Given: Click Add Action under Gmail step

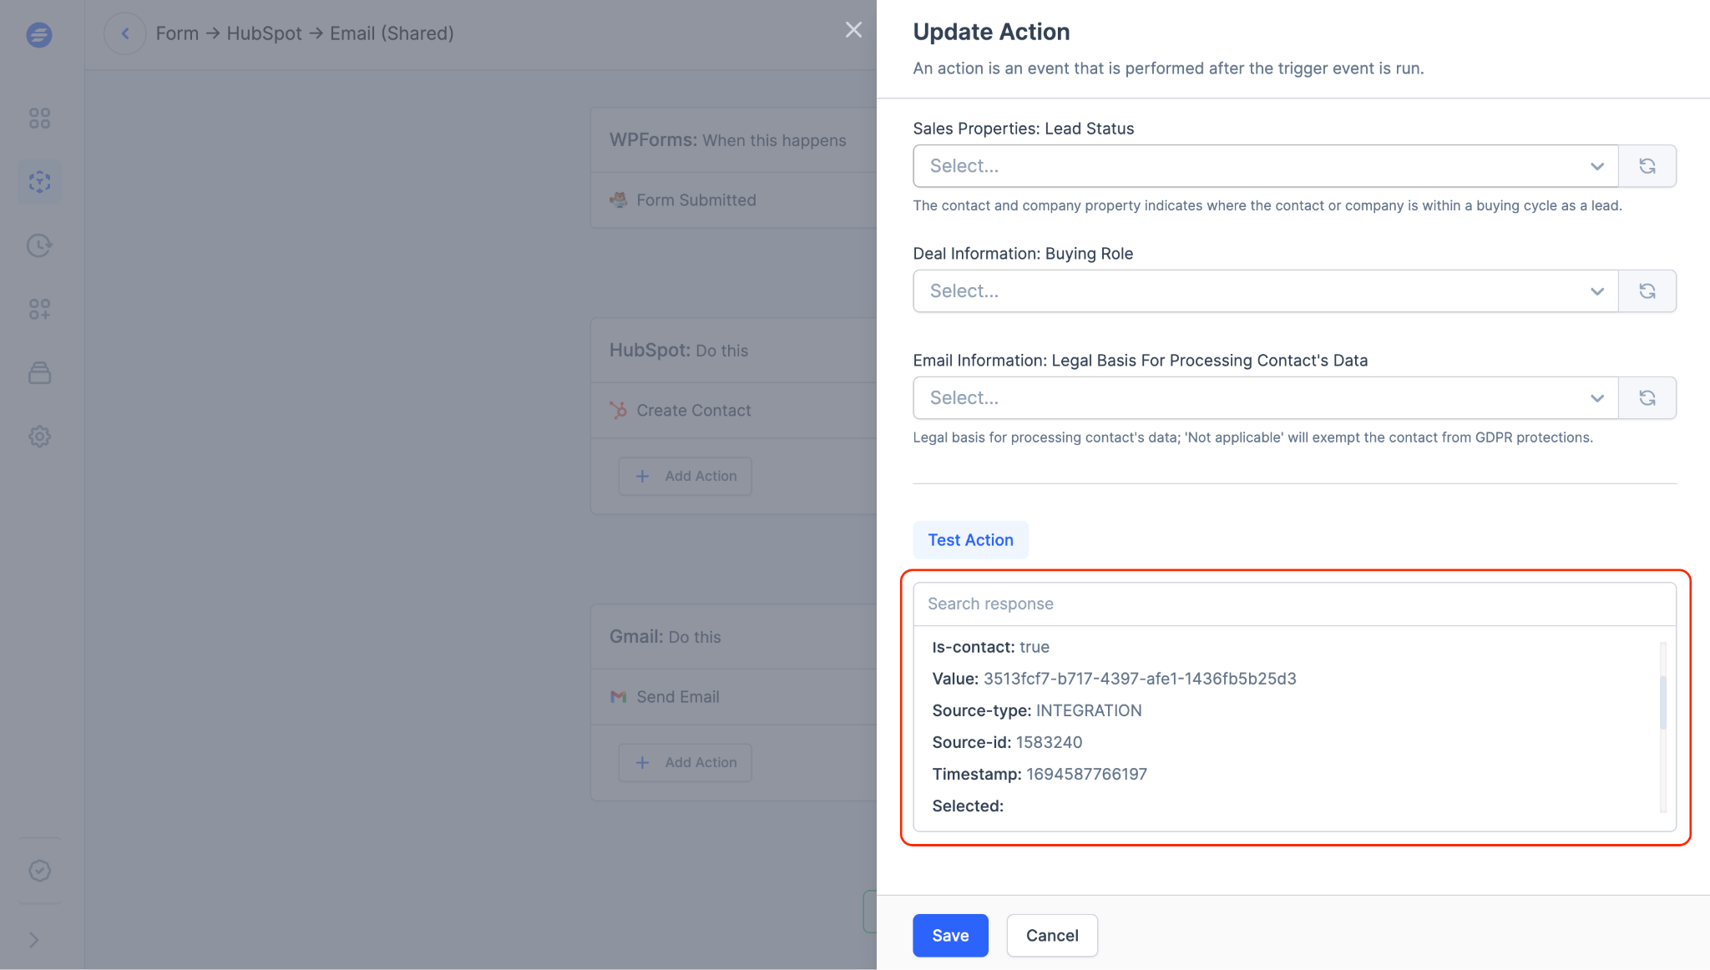Looking at the screenshot, I should [x=685, y=762].
